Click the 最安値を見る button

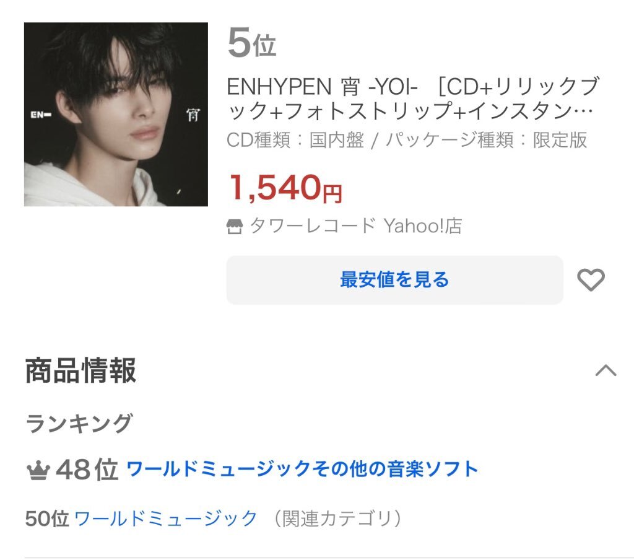click(394, 280)
